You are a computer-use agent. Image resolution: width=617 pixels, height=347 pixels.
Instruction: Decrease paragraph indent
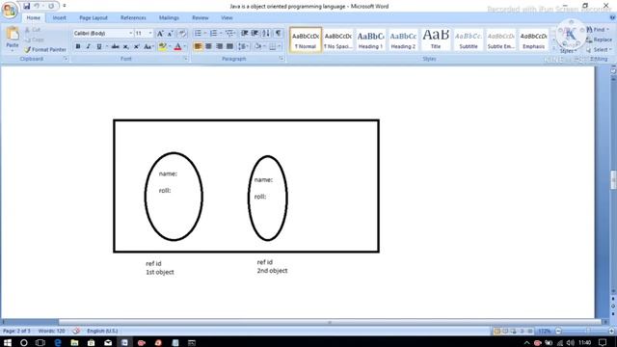click(244, 34)
